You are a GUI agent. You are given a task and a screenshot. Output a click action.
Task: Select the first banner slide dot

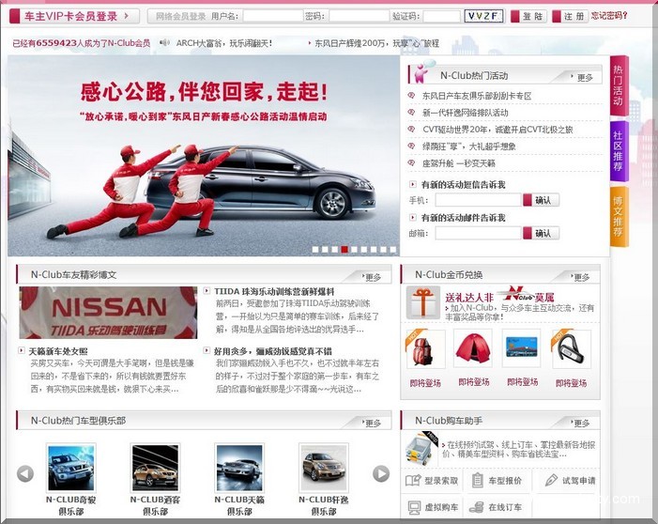(x=315, y=250)
